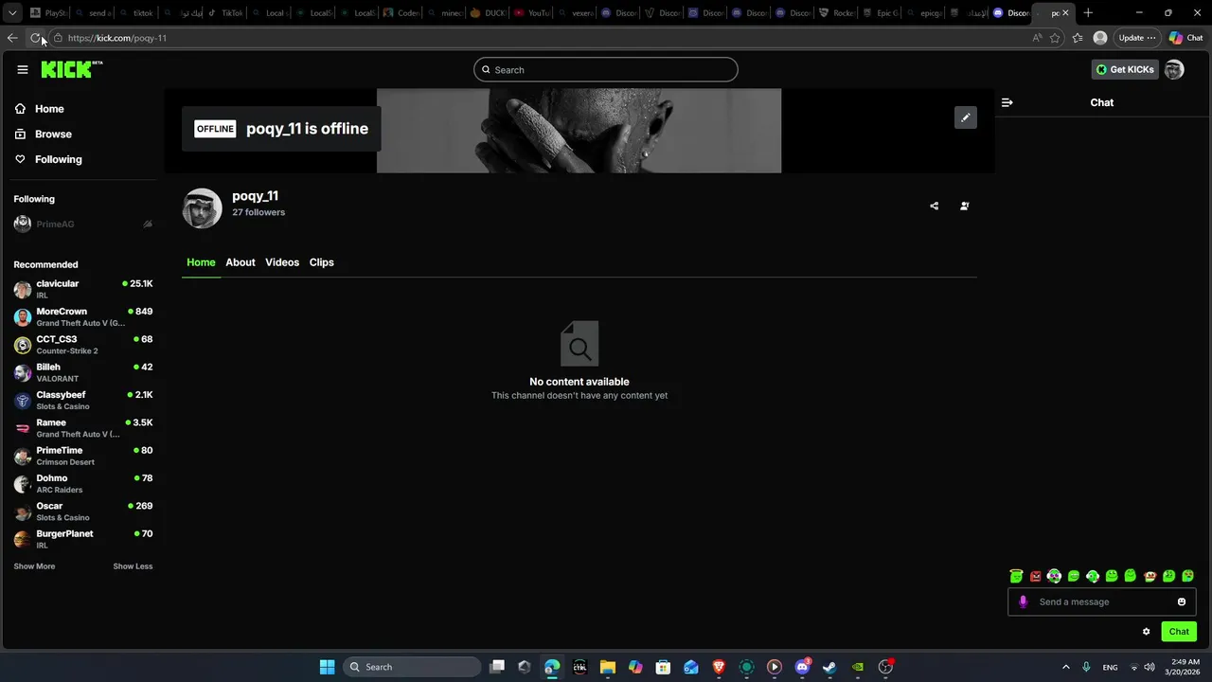Click the purple microphone icon in chat
Image resolution: width=1212 pixels, height=682 pixels.
[x=1023, y=601]
